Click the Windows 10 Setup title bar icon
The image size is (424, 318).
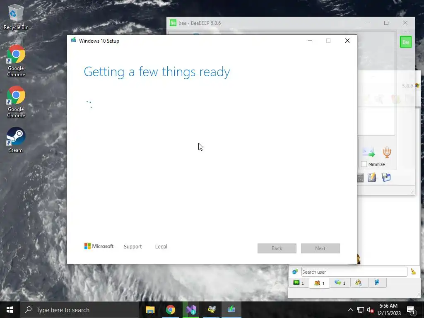click(74, 40)
